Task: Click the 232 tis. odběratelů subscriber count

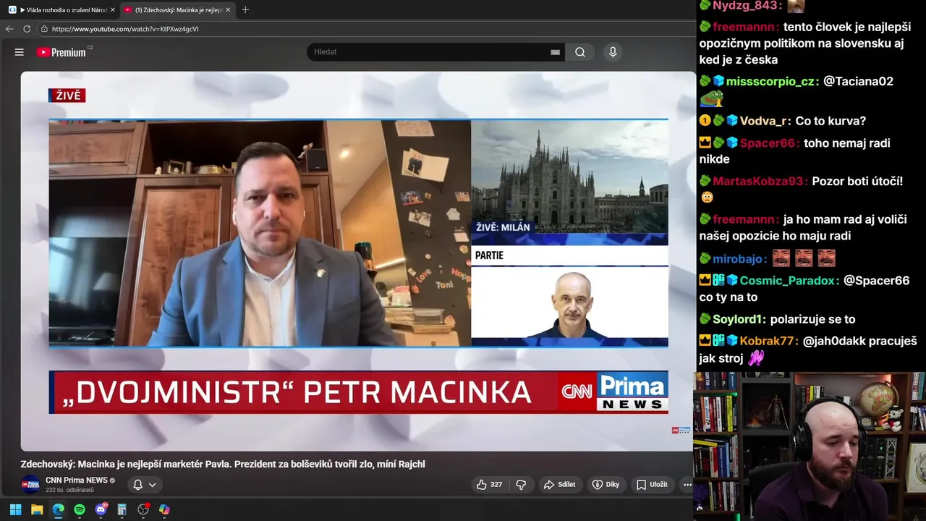Action: pyautogui.click(x=69, y=491)
